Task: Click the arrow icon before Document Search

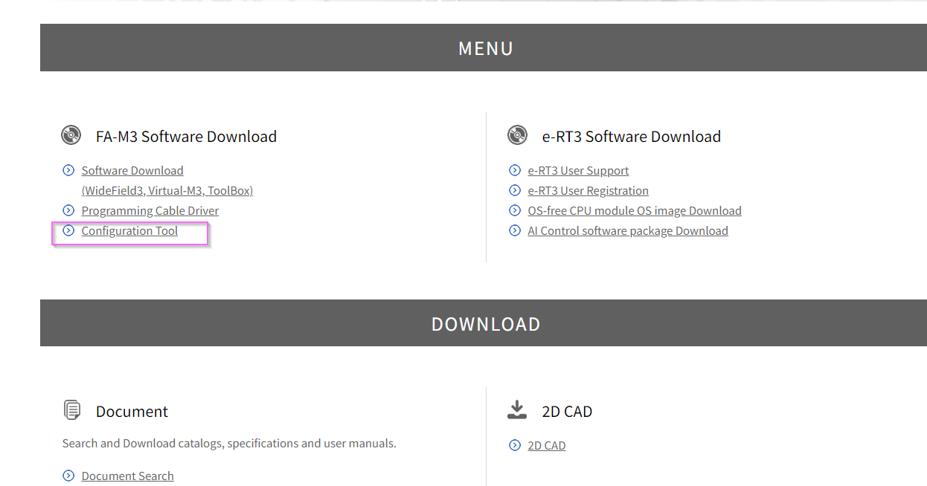Action: point(68,476)
